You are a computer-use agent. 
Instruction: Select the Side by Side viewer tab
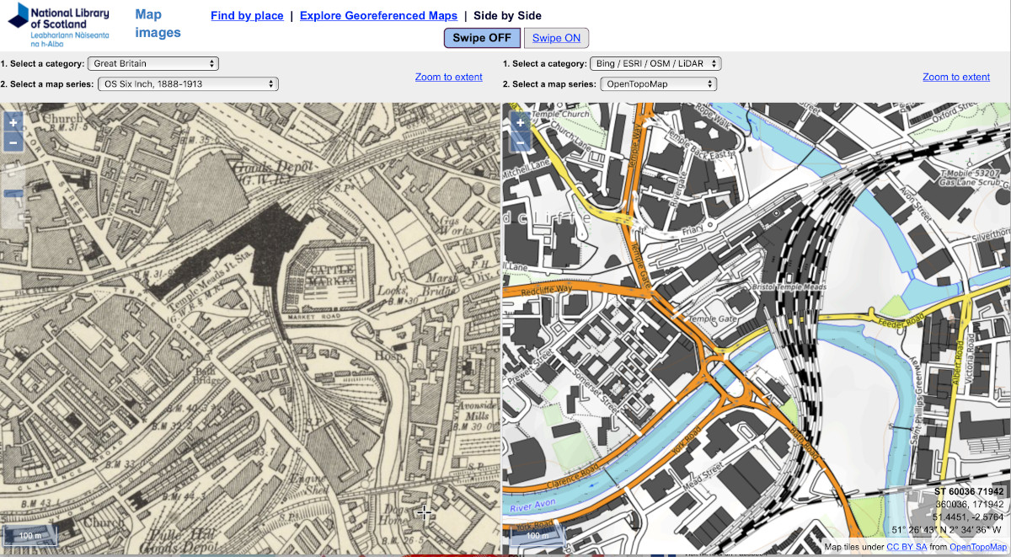click(507, 15)
